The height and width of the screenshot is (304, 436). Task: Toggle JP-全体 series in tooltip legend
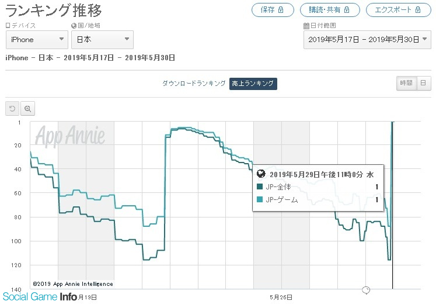pos(260,187)
